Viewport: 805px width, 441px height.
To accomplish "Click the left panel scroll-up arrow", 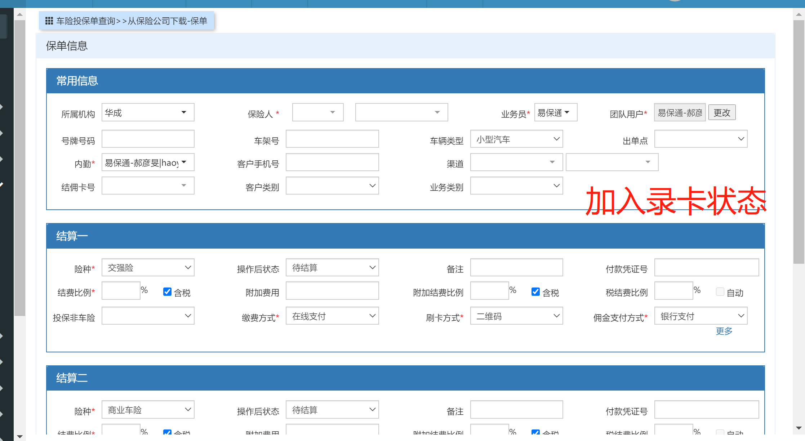I will (x=20, y=14).
